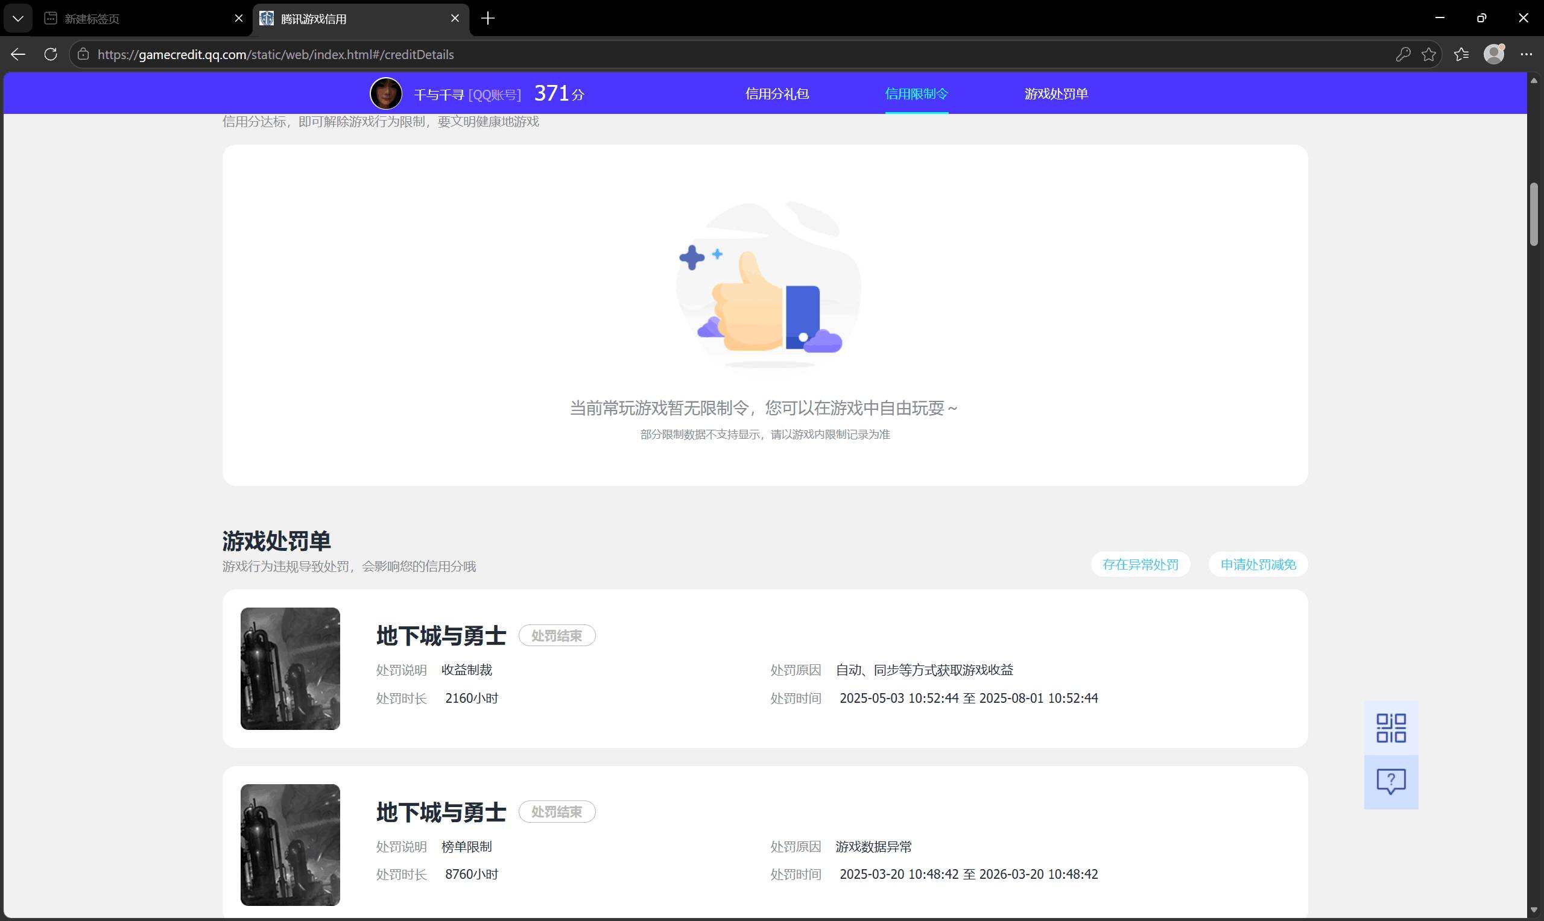Open a new browser tab
The height and width of the screenshot is (921, 1544).
488,19
